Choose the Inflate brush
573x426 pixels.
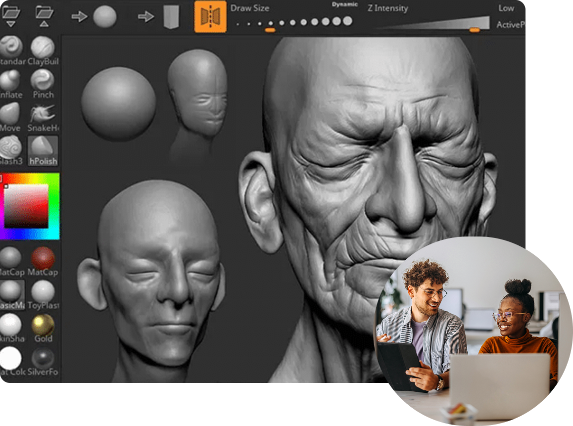10,81
